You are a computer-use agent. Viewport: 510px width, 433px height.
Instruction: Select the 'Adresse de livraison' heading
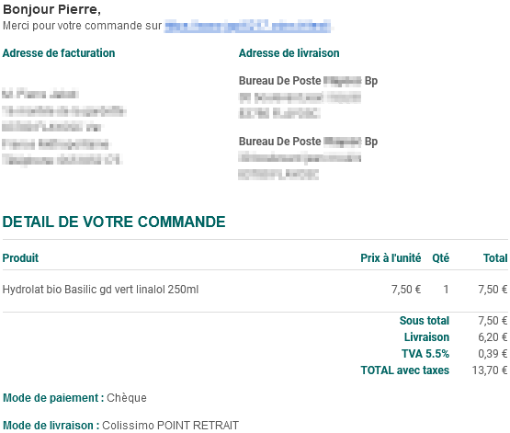click(289, 53)
